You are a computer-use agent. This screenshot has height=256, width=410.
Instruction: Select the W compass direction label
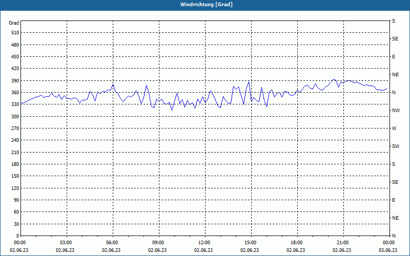point(394,129)
